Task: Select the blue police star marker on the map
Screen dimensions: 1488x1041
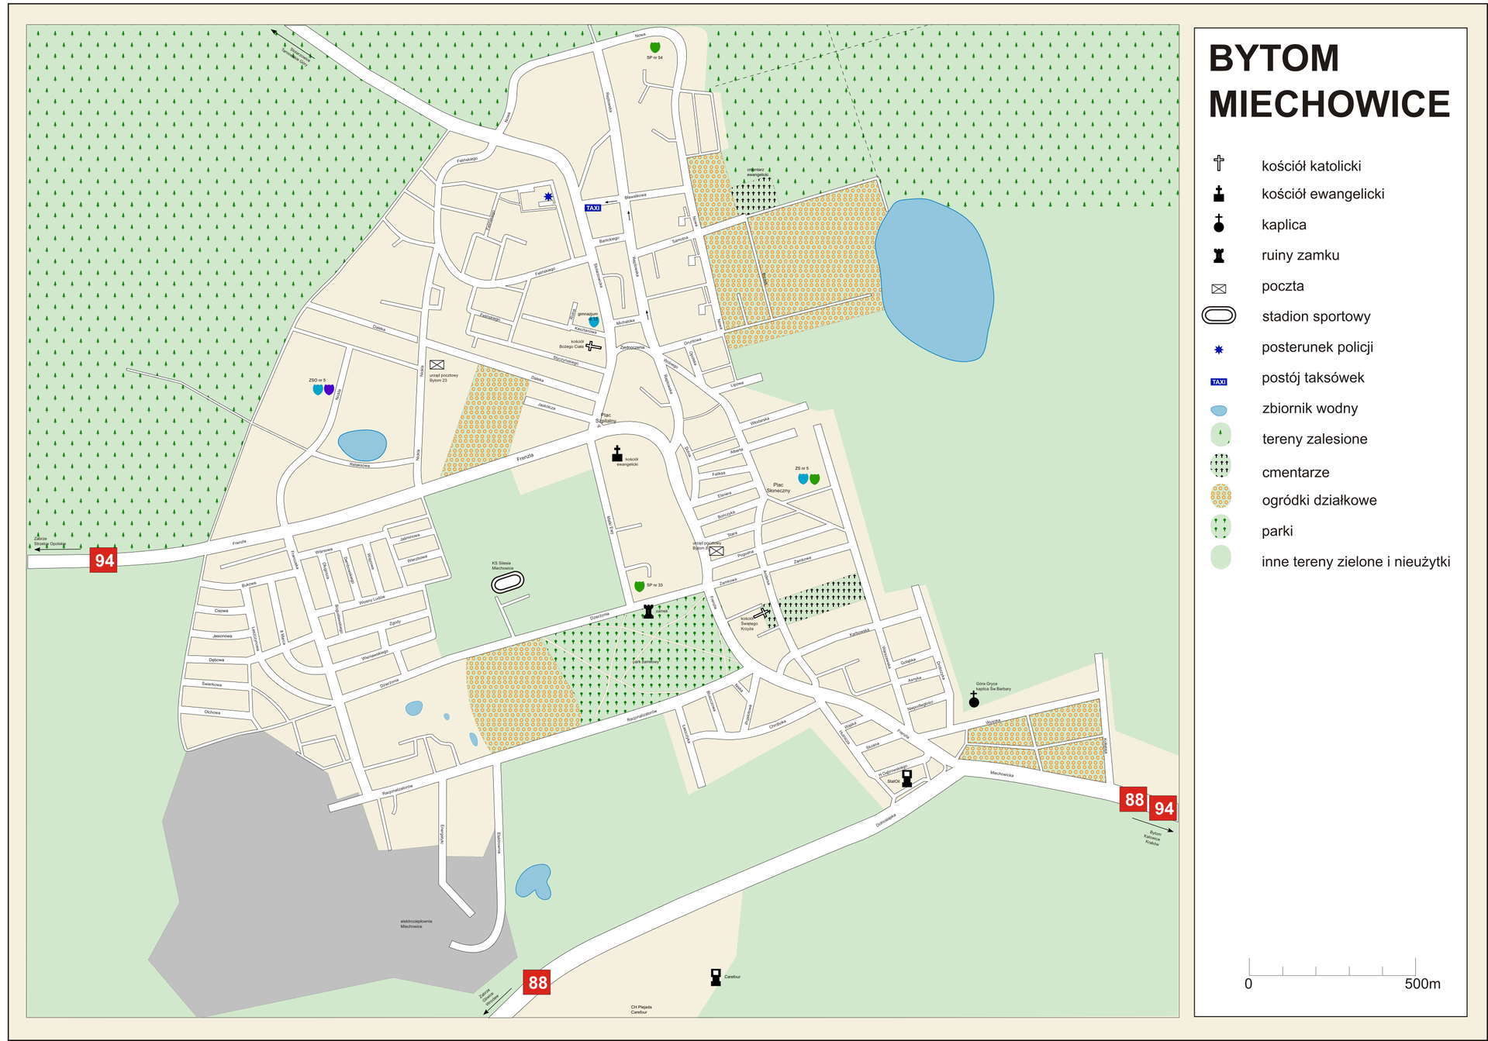Action: click(x=548, y=197)
